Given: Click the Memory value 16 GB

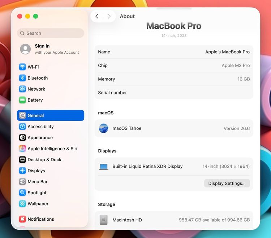Looking at the screenshot, I should [x=244, y=79].
